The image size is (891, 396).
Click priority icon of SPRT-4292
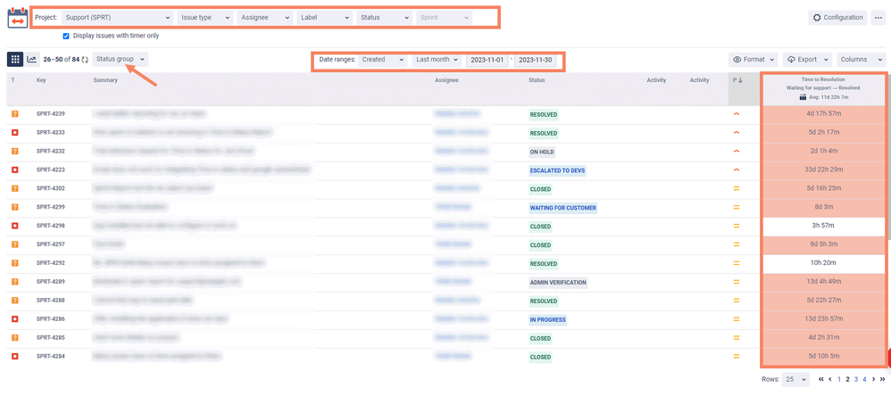[x=737, y=263]
